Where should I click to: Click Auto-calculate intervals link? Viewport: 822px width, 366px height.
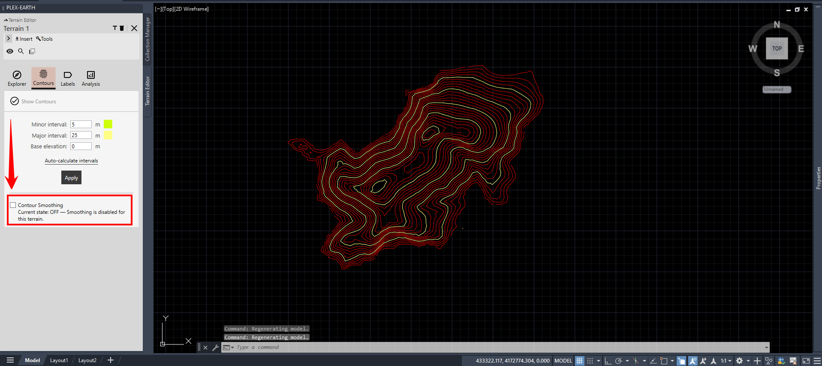pos(71,161)
